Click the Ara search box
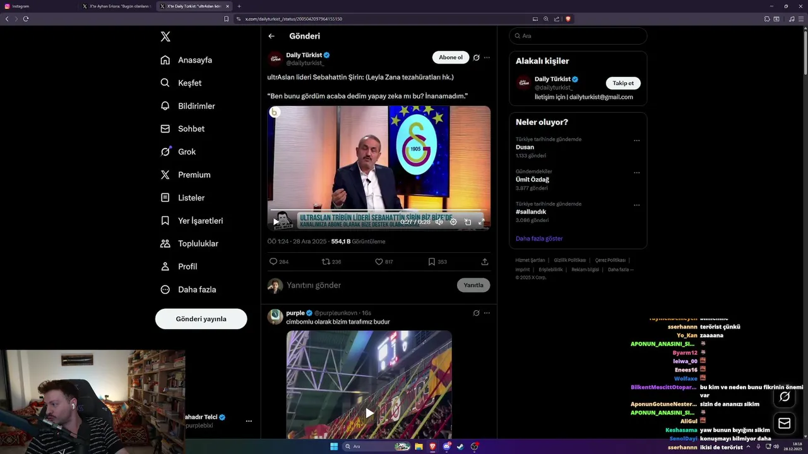This screenshot has height=454, width=808. click(x=578, y=36)
